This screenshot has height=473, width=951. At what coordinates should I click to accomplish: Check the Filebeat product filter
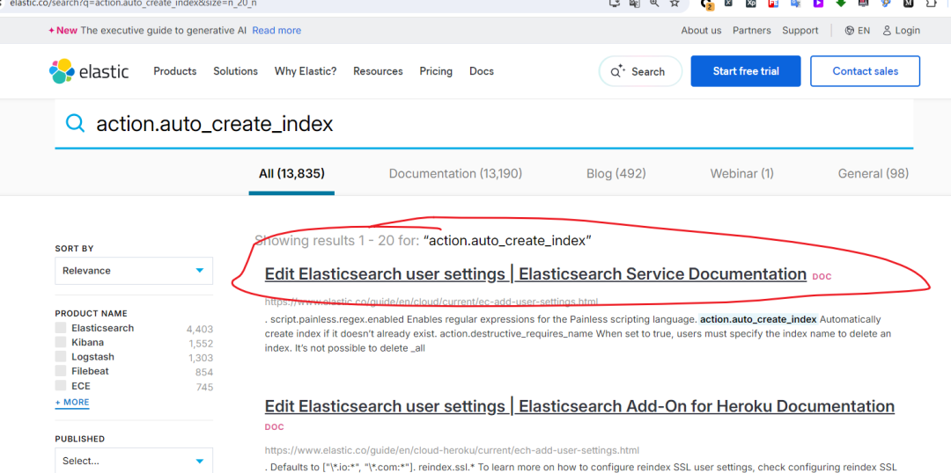[x=60, y=371]
